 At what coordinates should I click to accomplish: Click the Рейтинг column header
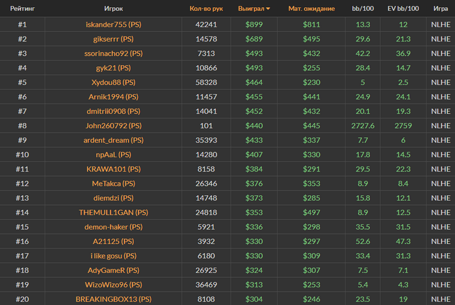click(x=22, y=8)
